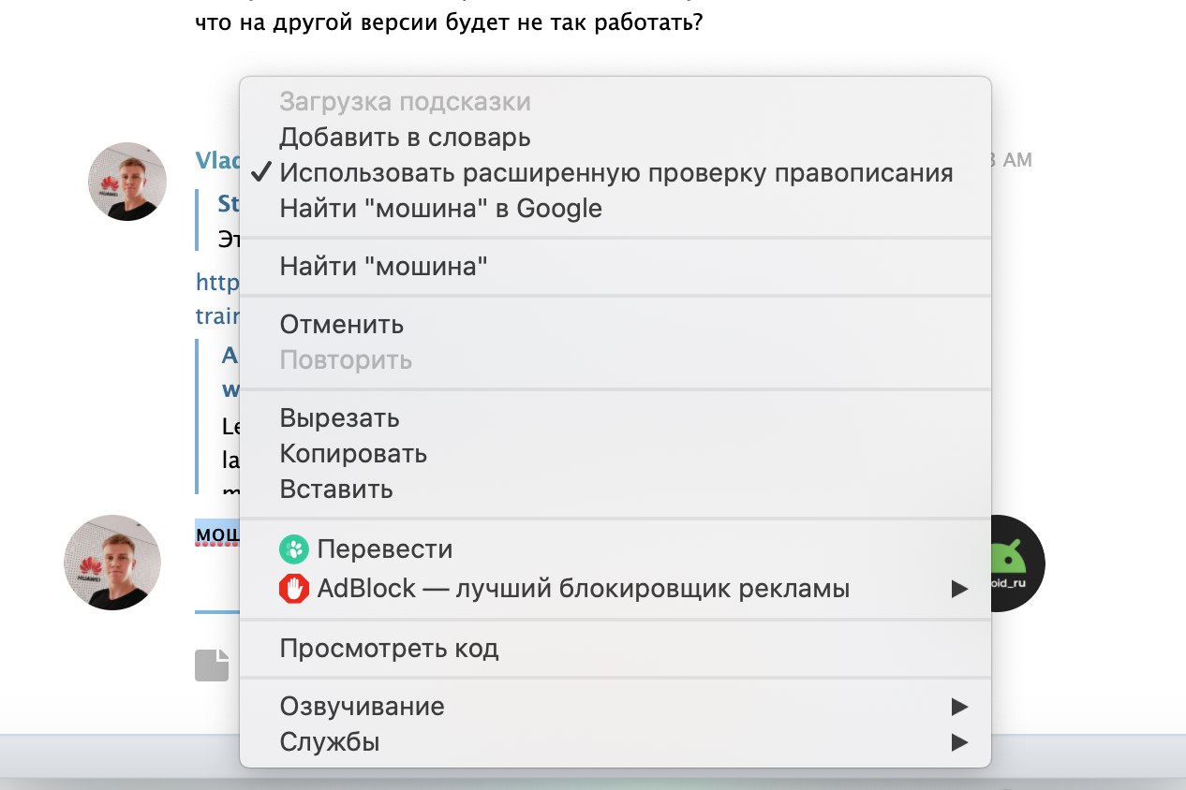Click the gray document attachment icon
Image resolution: width=1186 pixels, height=790 pixels.
click(212, 665)
